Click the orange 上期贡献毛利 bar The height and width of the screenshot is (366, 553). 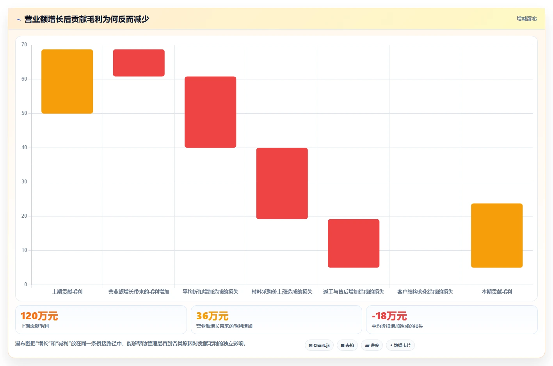tap(67, 81)
